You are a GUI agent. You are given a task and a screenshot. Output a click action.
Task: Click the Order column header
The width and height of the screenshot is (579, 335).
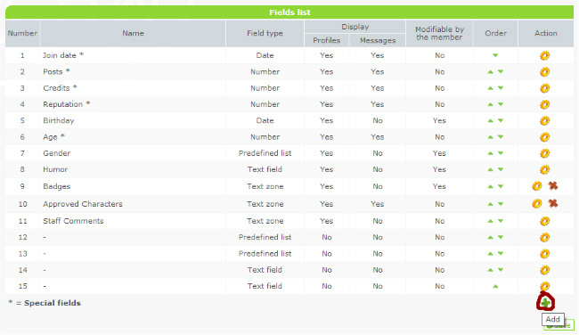495,33
